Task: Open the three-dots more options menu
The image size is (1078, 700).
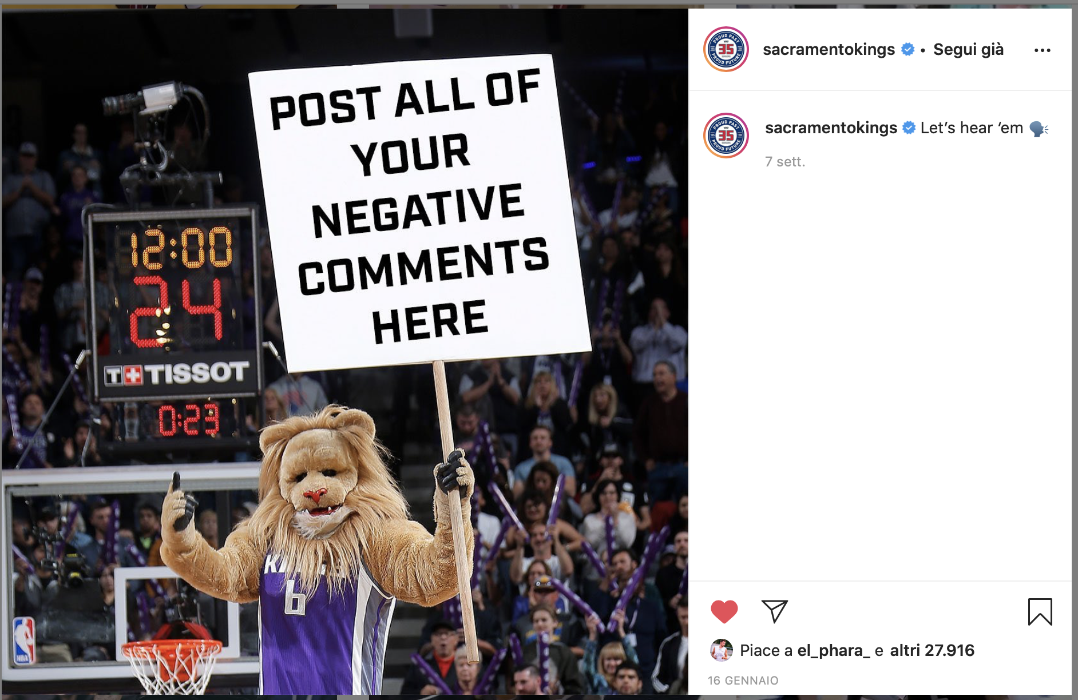Action: coord(1042,50)
